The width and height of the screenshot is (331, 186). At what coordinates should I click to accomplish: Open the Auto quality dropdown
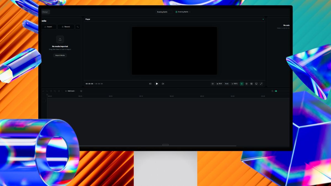227,84
